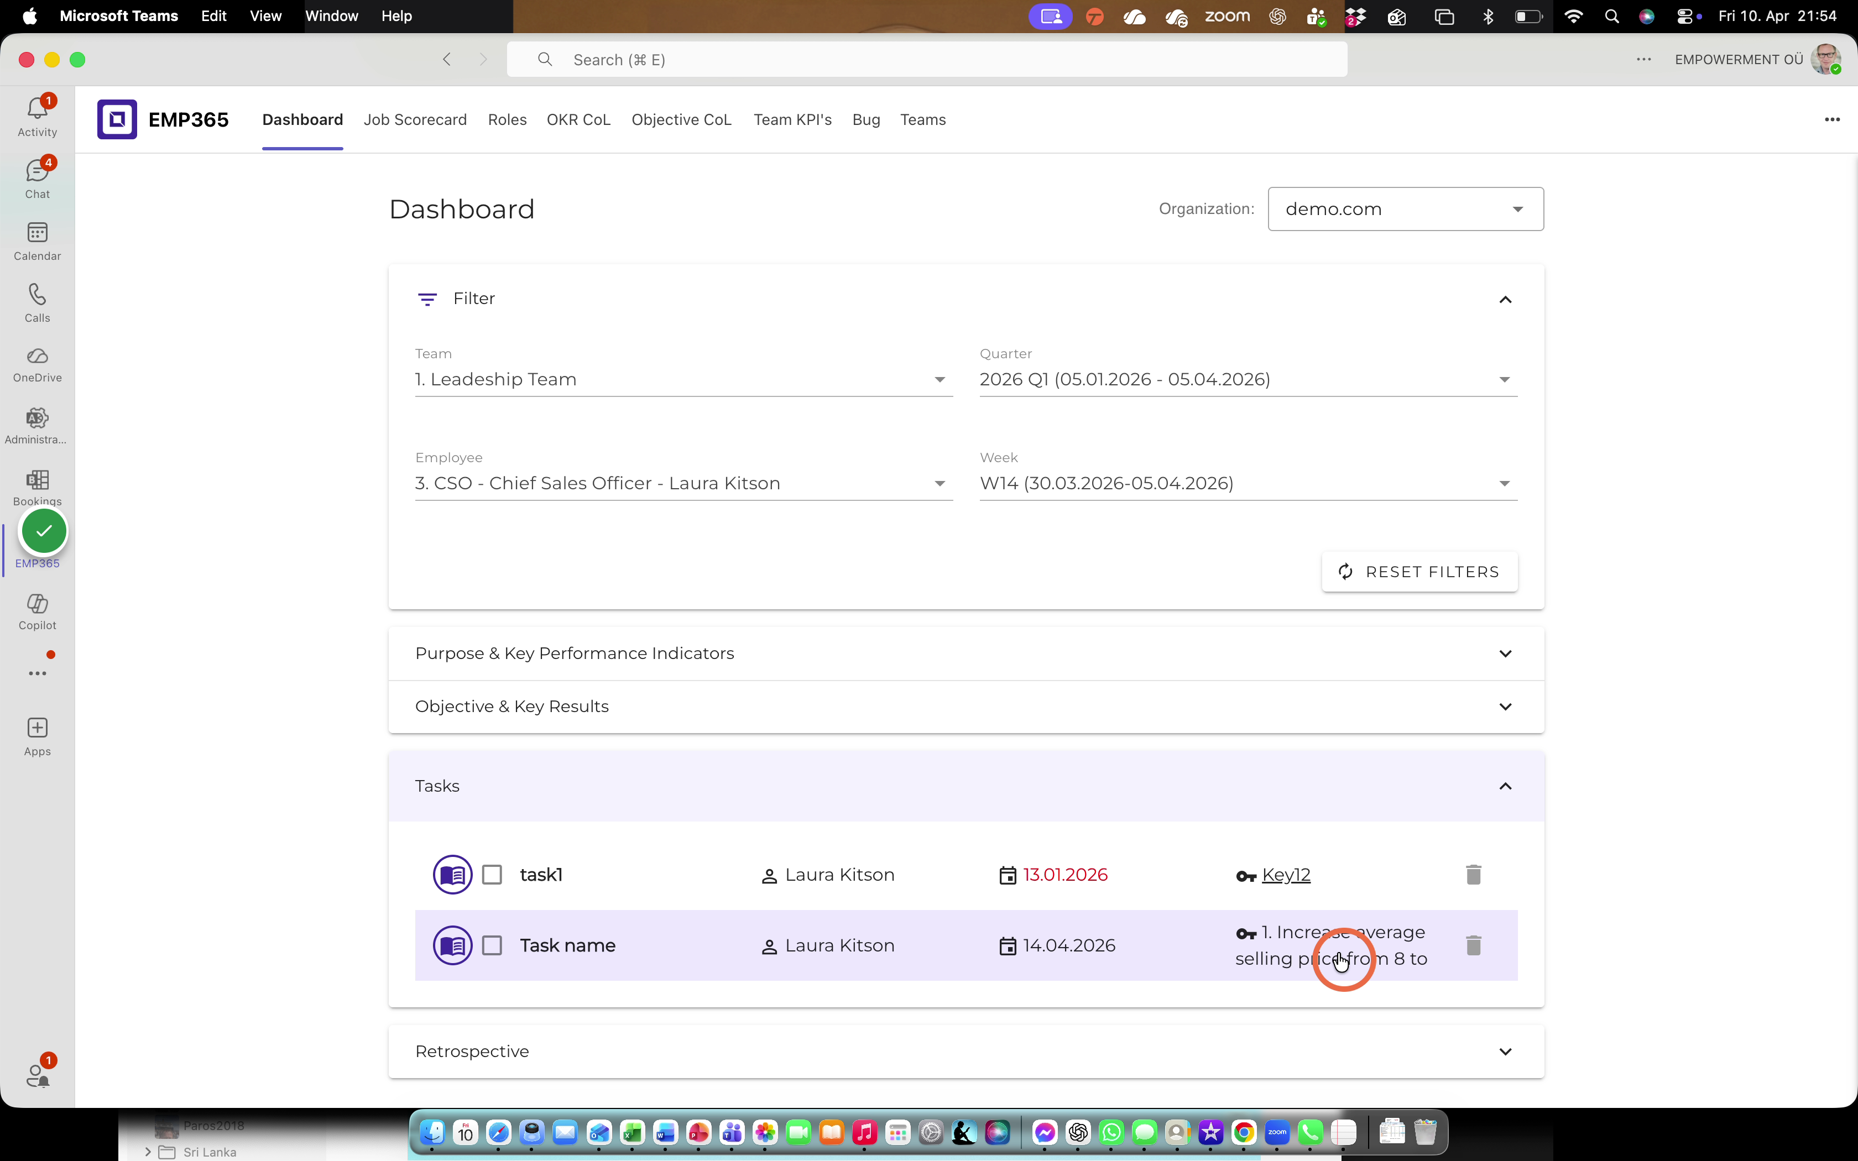Open details book icon for Task name
Screen dimensions: 1858x1161
tap(452, 945)
